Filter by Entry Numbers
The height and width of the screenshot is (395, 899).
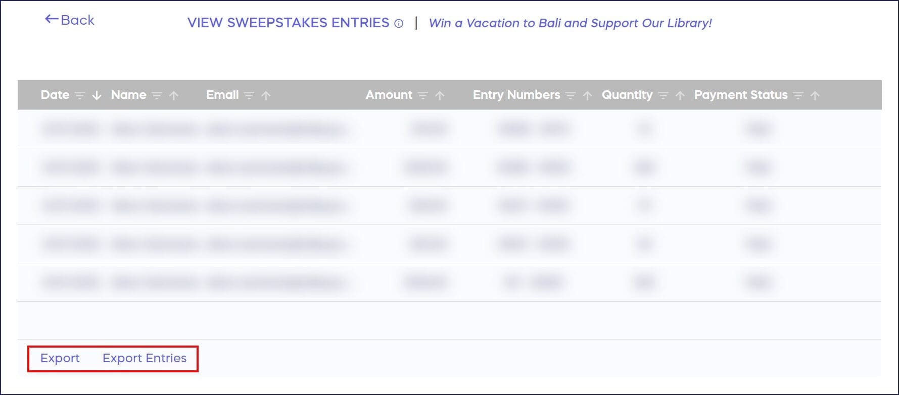pos(571,95)
